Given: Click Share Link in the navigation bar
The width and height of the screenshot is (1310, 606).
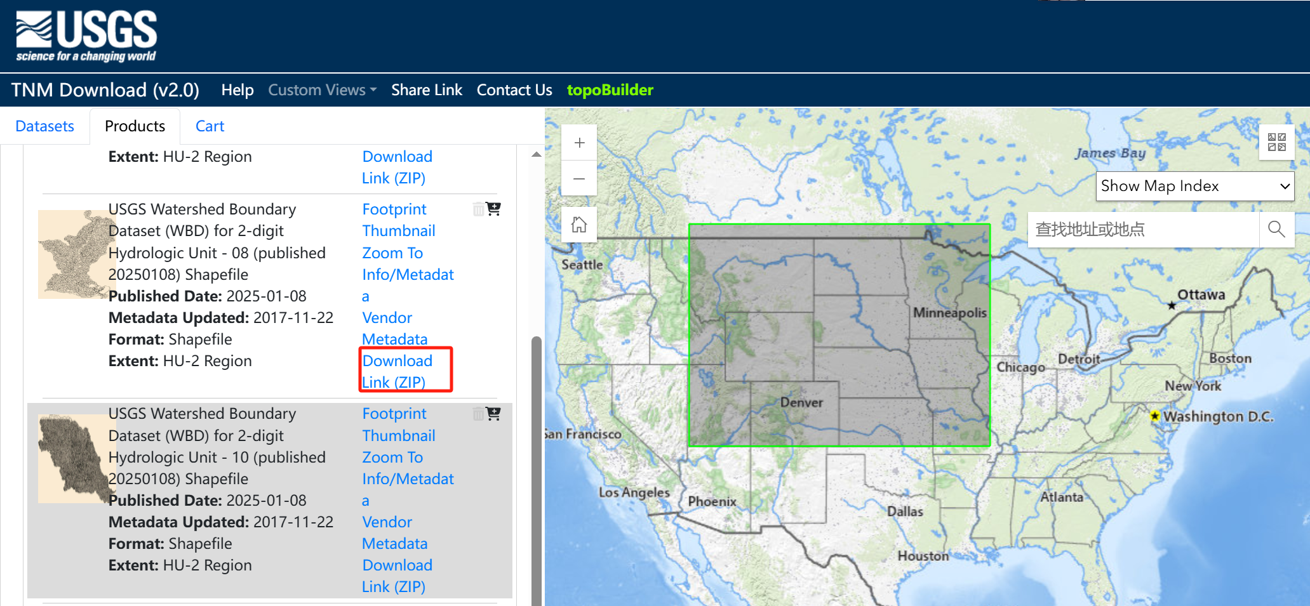Looking at the screenshot, I should (427, 90).
